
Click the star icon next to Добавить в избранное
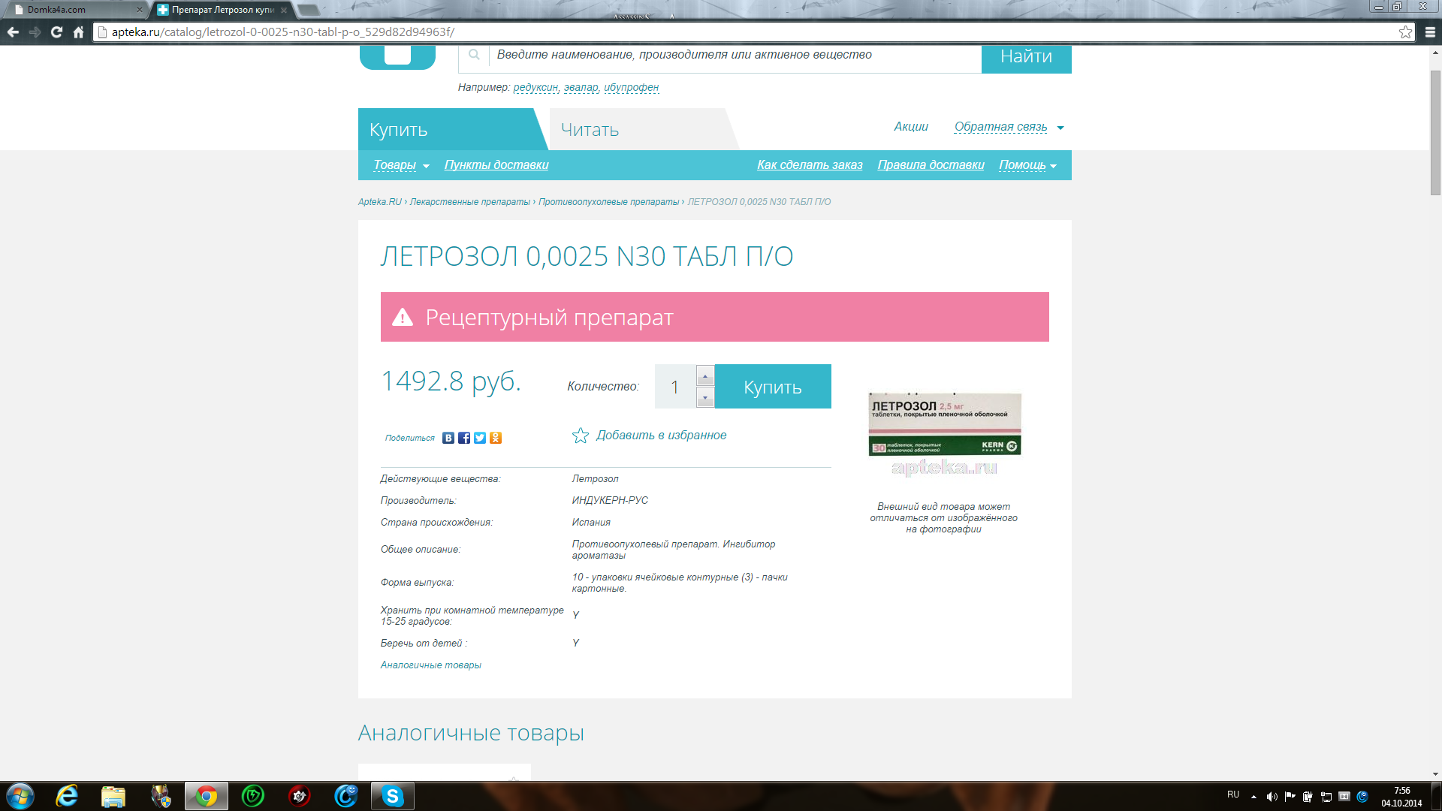581,436
